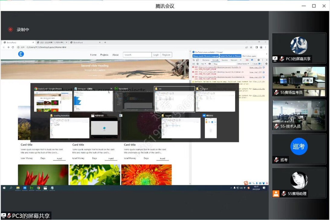Open the notification center icon in the taskbar
Image resolution: width=330 pixels, height=220 pixels.
(x=264, y=188)
